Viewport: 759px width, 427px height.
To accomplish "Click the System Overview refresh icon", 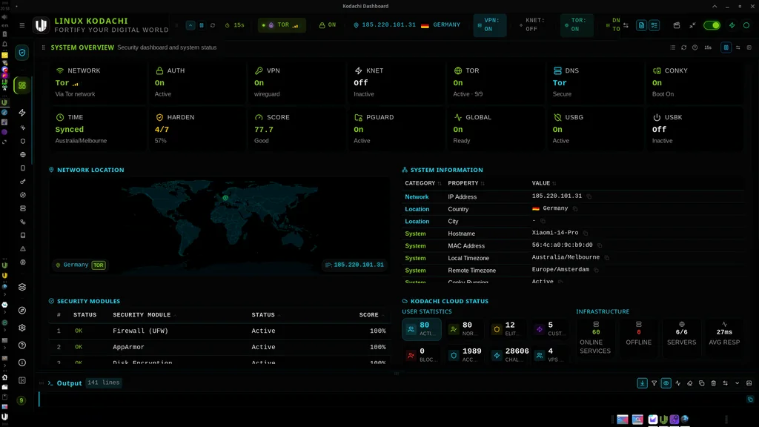I will tap(683, 47).
